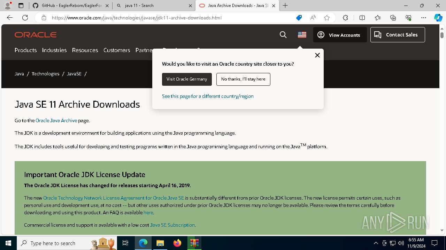The width and height of the screenshot is (446, 250).
Task: Open Task View on taskbar
Action: click(x=125, y=243)
